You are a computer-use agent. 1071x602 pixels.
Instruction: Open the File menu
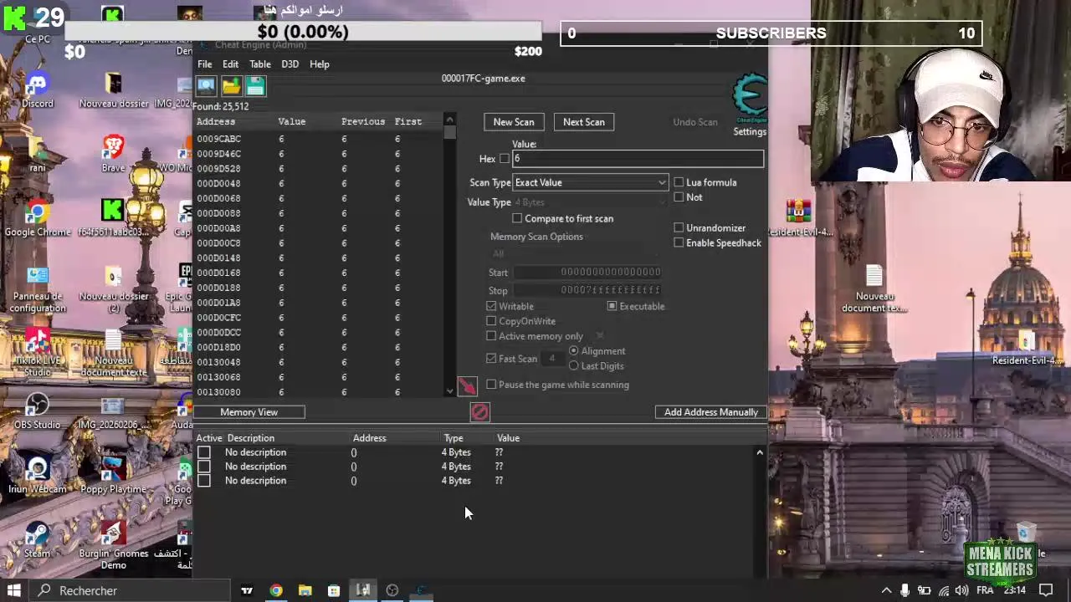click(204, 64)
